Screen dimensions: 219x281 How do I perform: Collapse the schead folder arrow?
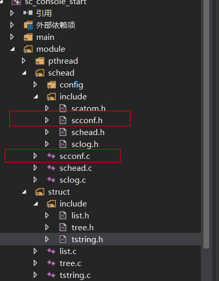pyautogui.click(x=24, y=73)
